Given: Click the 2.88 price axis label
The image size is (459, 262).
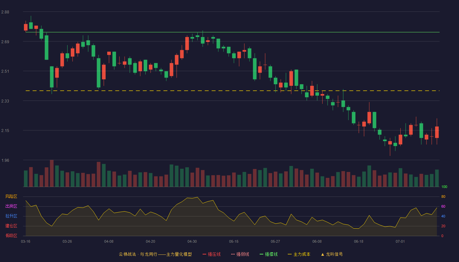Looking at the screenshot, I should coord(5,12).
